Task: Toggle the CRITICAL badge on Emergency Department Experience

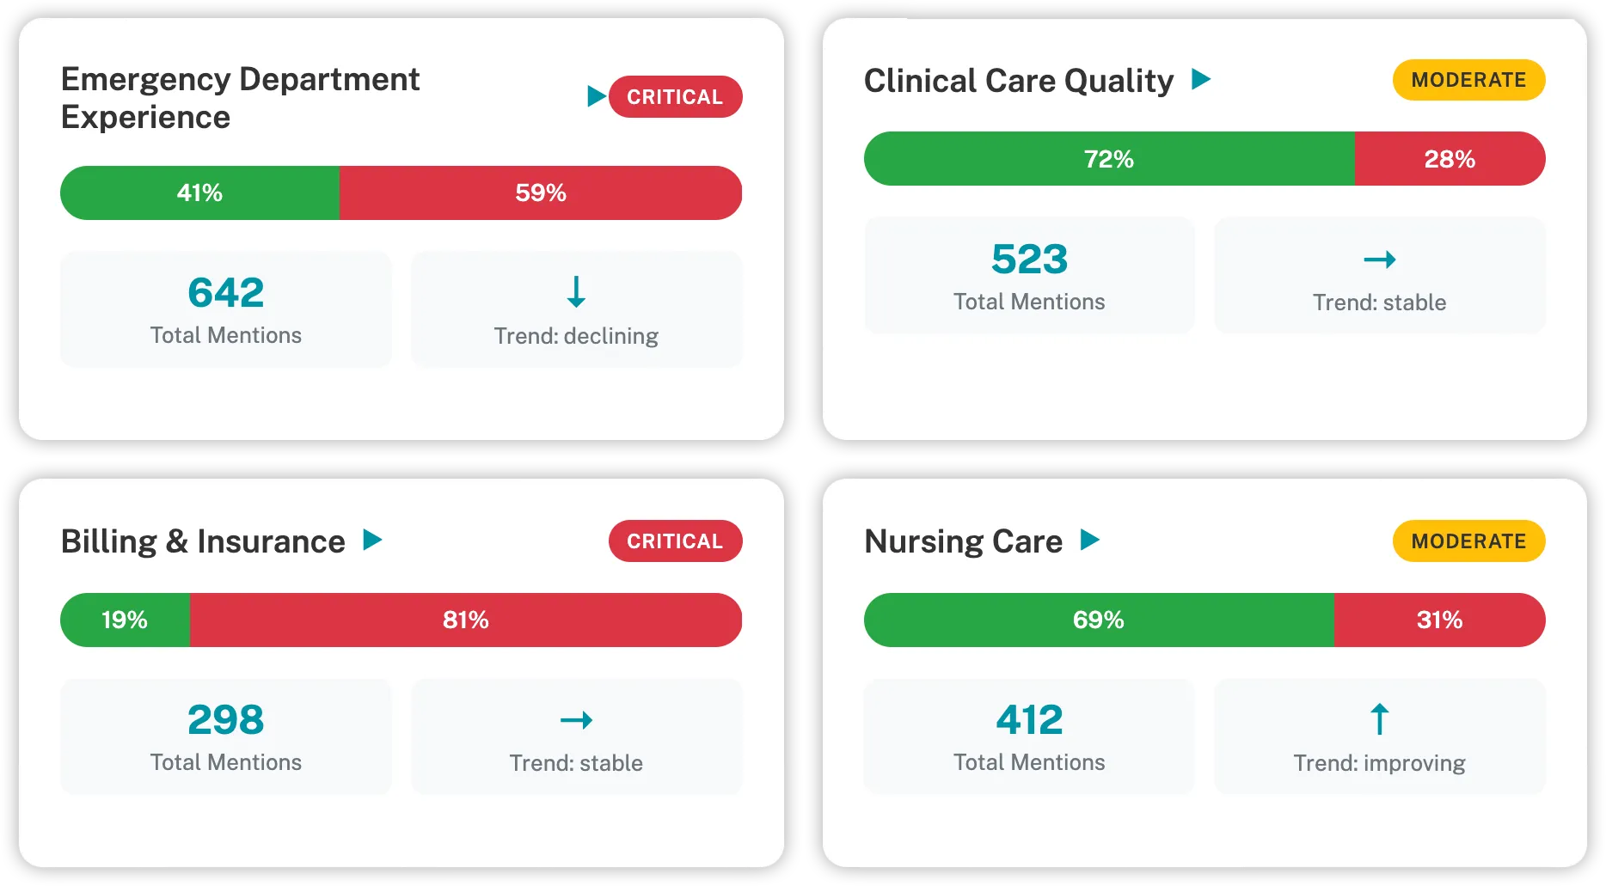Action: coord(675,96)
